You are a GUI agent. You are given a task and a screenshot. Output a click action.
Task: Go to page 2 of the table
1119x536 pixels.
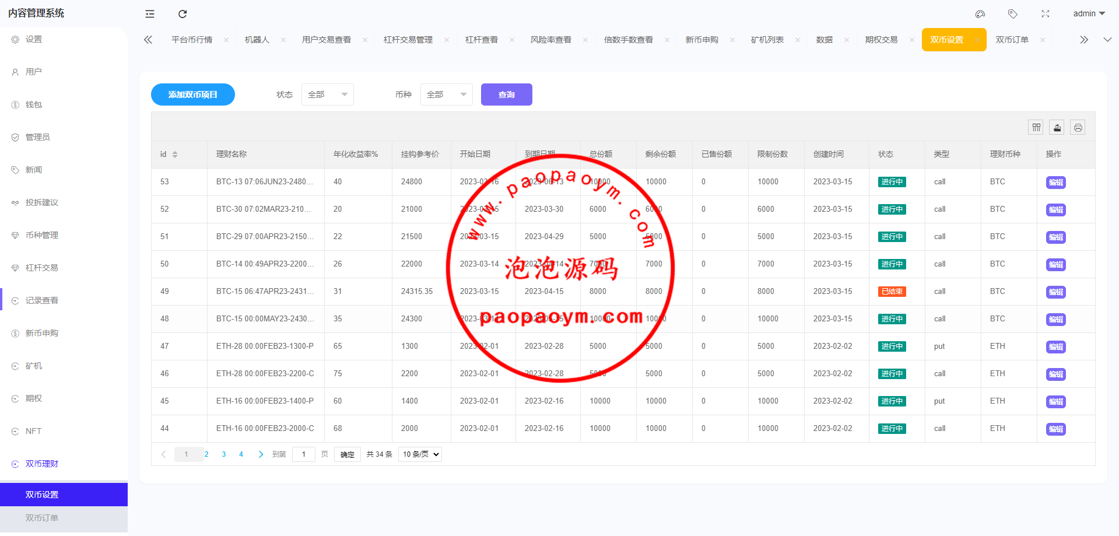point(206,454)
